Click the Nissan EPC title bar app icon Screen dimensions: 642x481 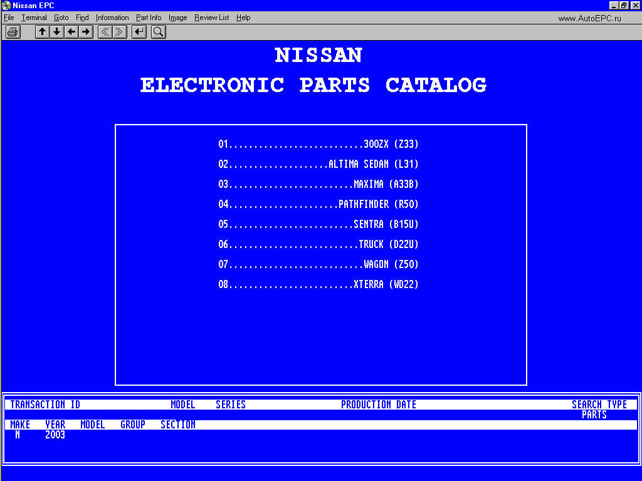(6, 5)
